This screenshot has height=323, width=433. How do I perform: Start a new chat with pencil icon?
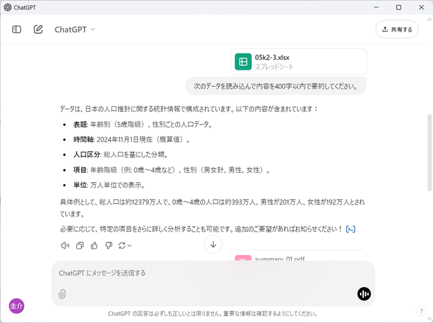coord(38,29)
